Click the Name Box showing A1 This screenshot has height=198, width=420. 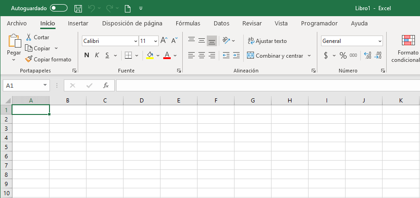(x=26, y=85)
